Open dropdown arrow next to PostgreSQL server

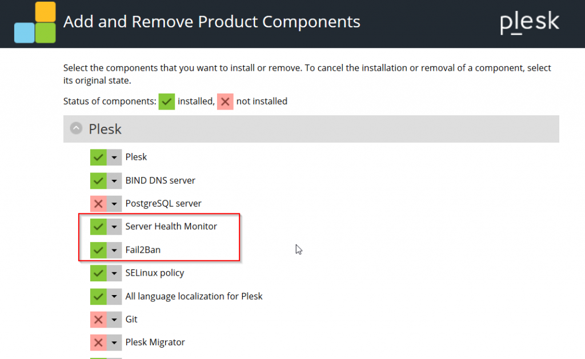tap(115, 203)
